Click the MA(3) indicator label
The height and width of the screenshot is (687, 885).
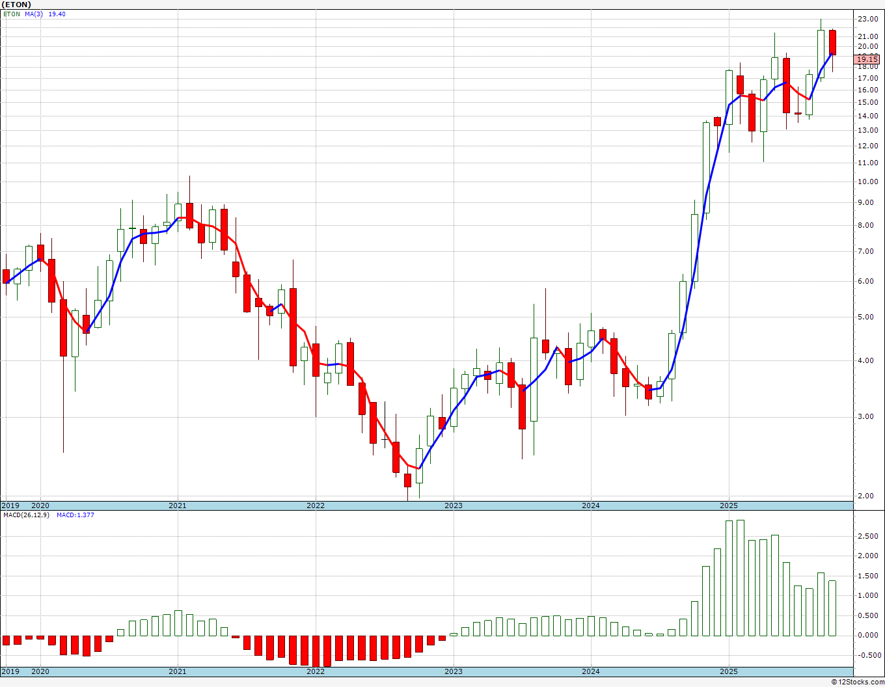[34, 14]
